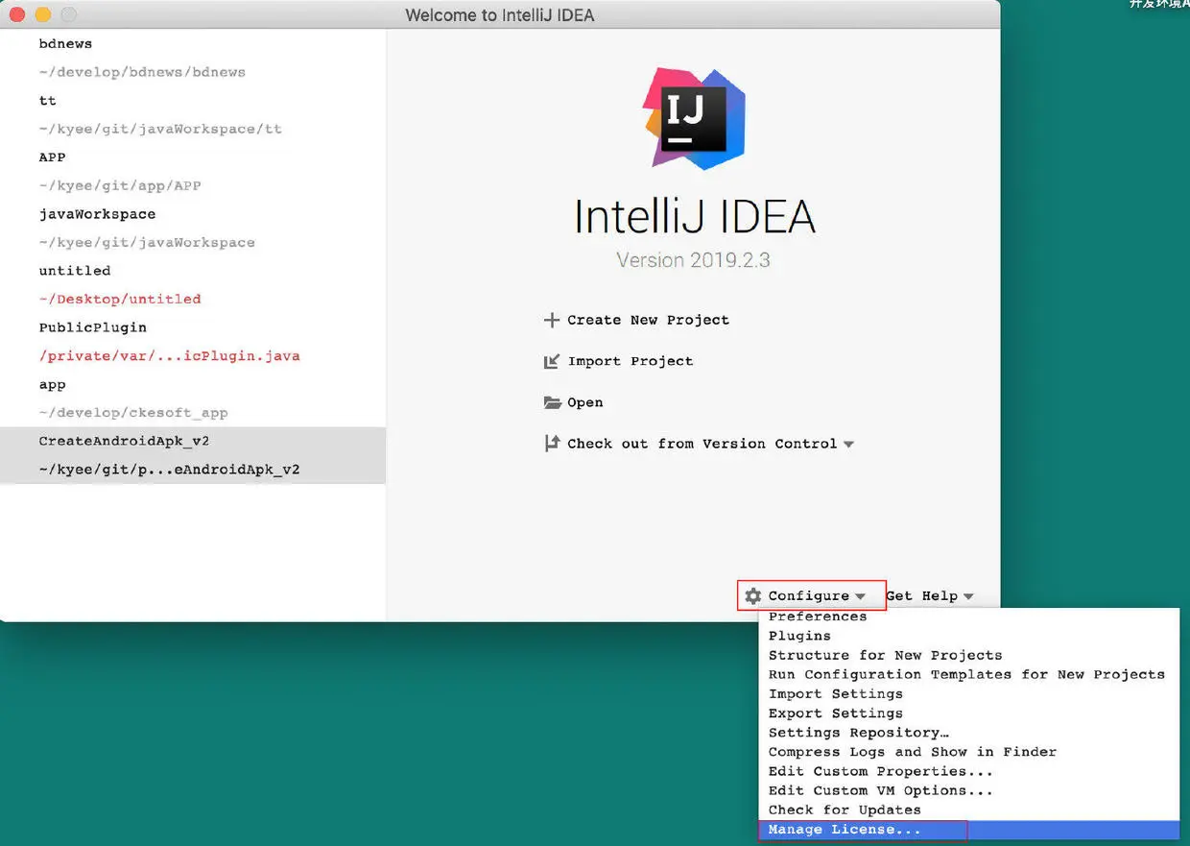Screen dimensions: 1190x846
Task: Click Import Project link
Action: (630, 361)
